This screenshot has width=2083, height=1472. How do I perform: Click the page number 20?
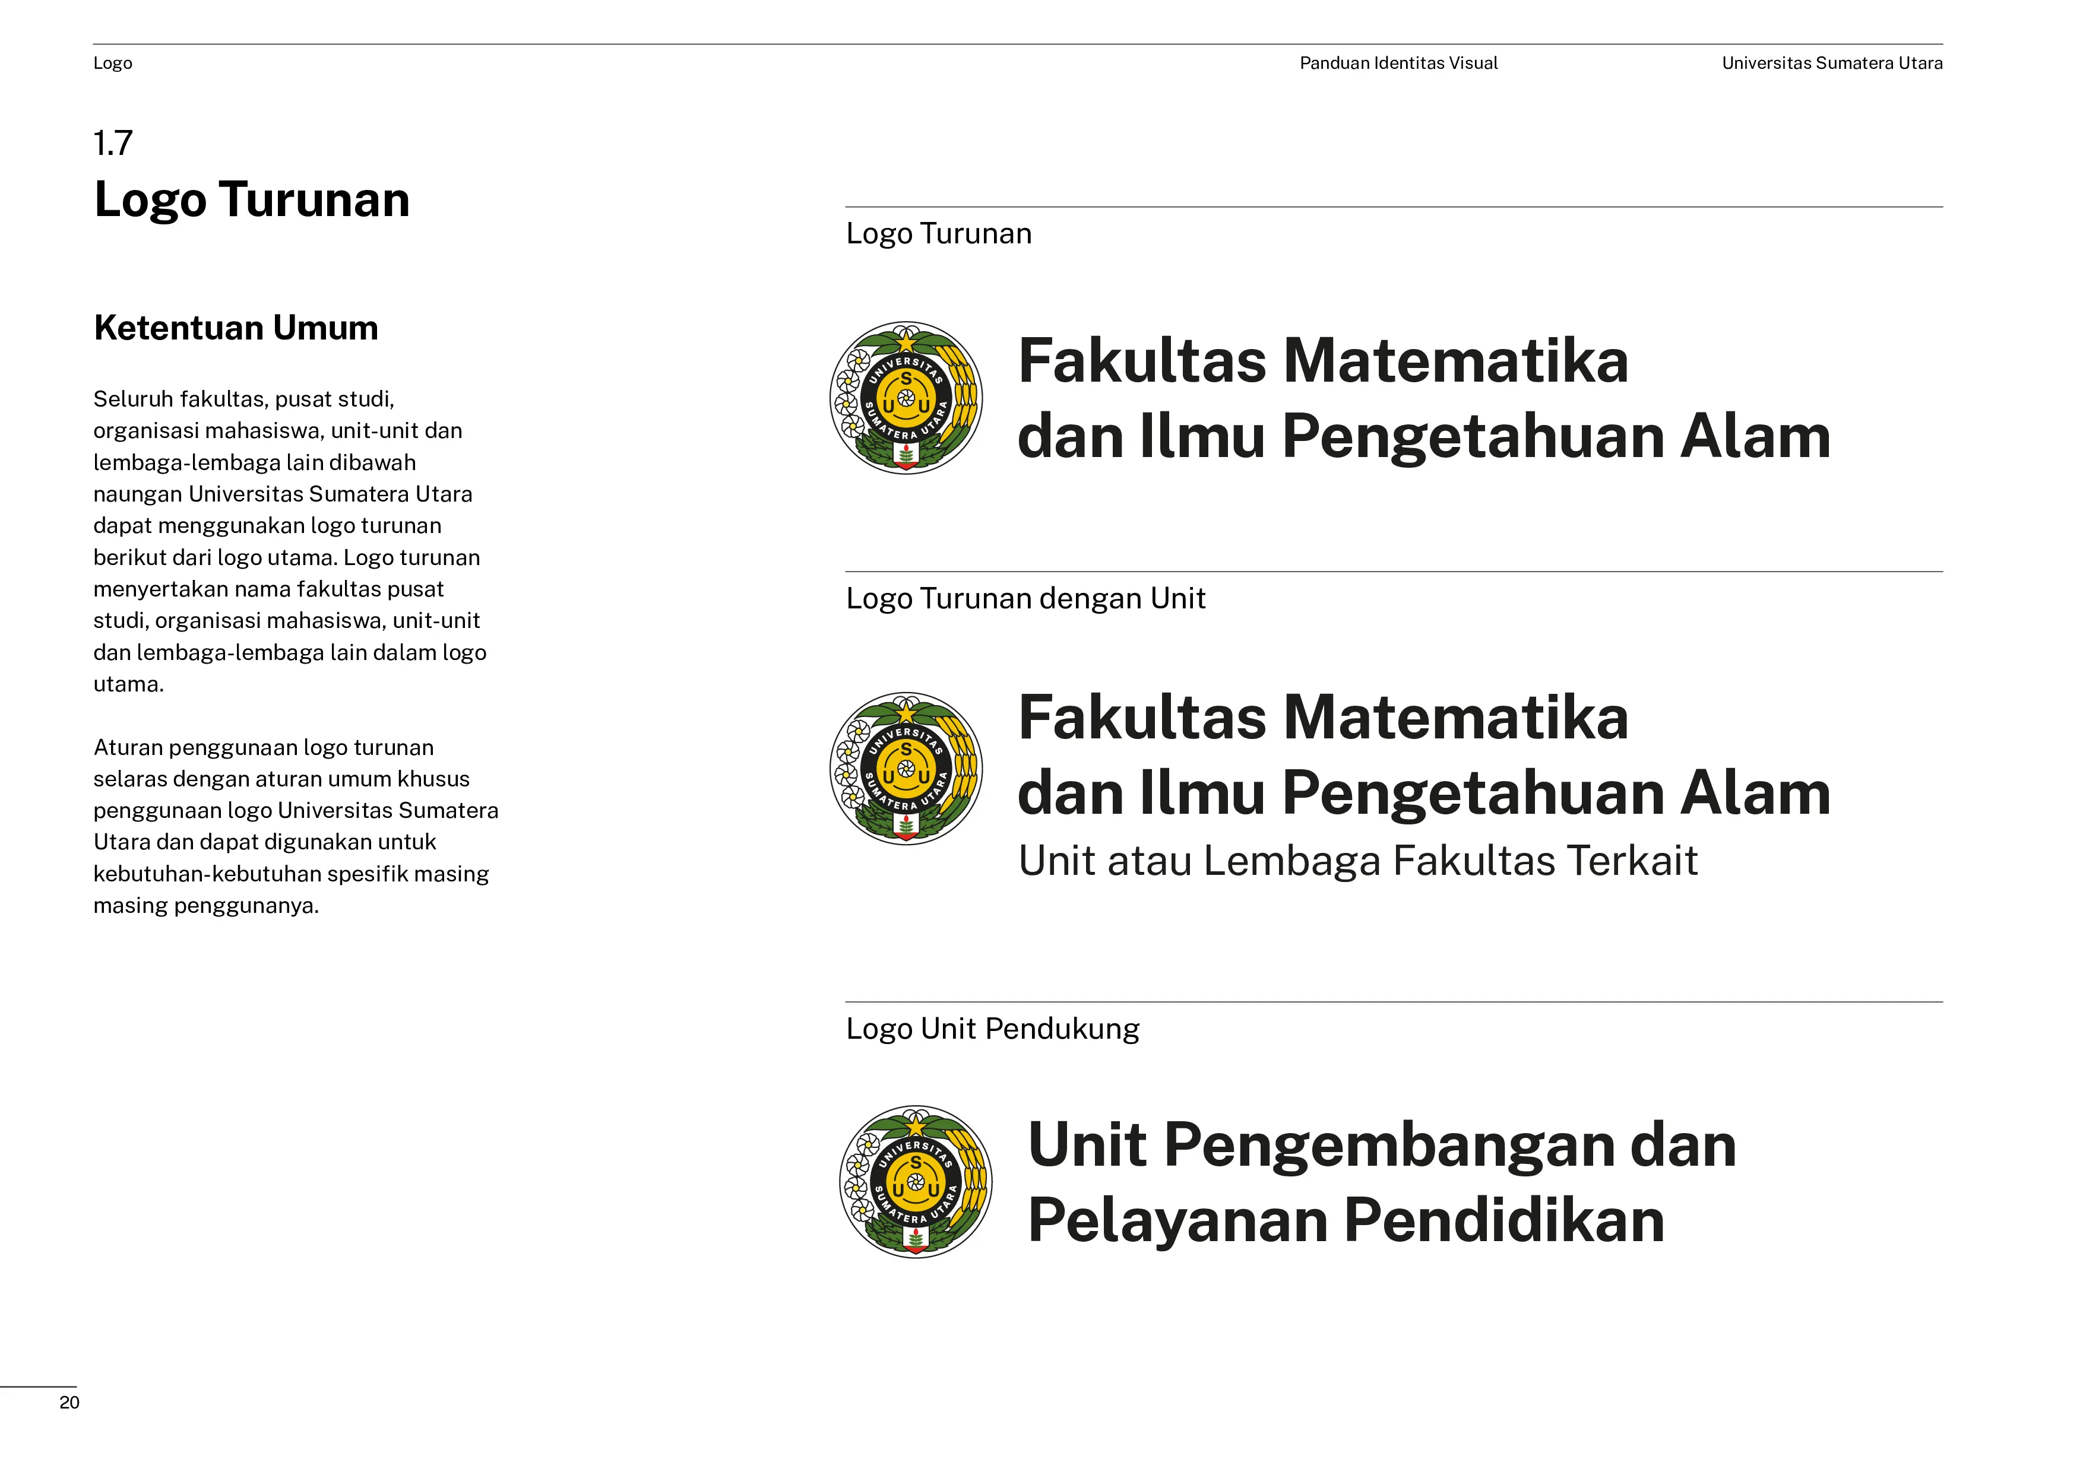(69, 1402)
